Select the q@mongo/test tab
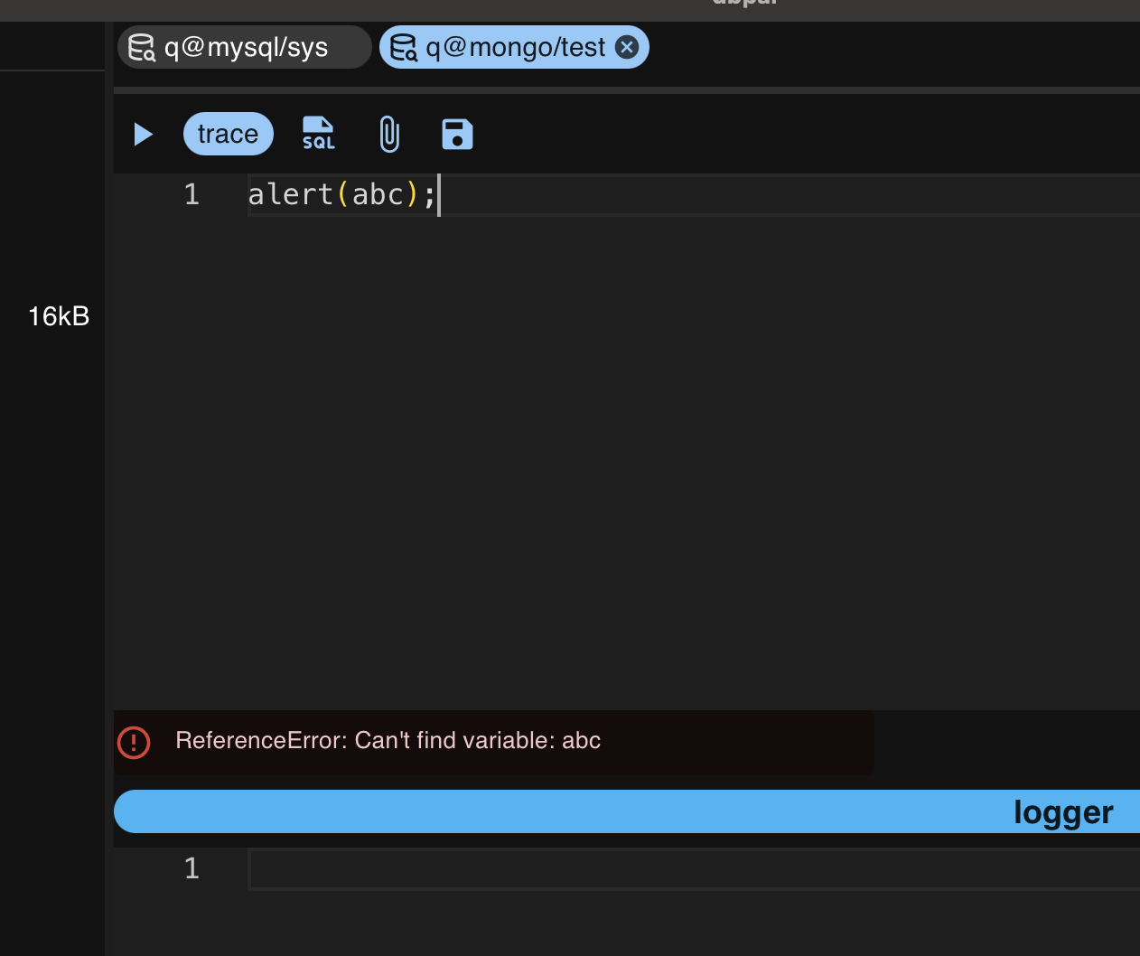Image resolution: width=1140 pixels, height=956 pixels. (x=515, y=47)
